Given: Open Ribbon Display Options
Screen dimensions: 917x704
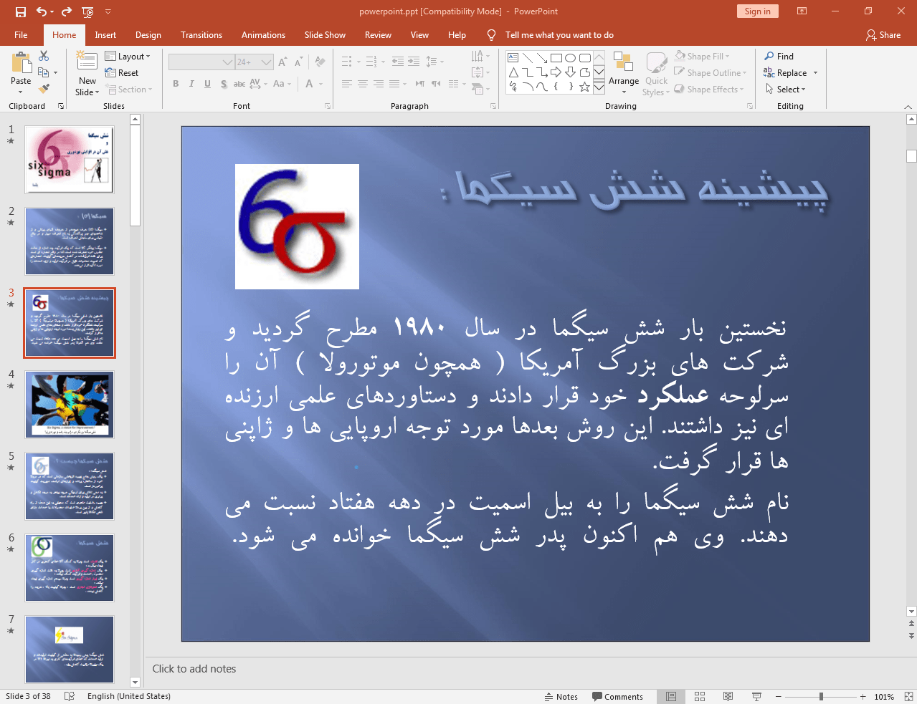Looking at the screenshot, I should pyautogui.click(x=802, y=11).
